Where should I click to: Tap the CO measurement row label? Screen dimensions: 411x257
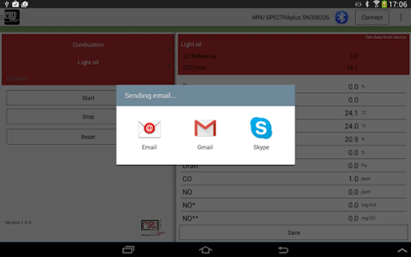coord(187,179)
